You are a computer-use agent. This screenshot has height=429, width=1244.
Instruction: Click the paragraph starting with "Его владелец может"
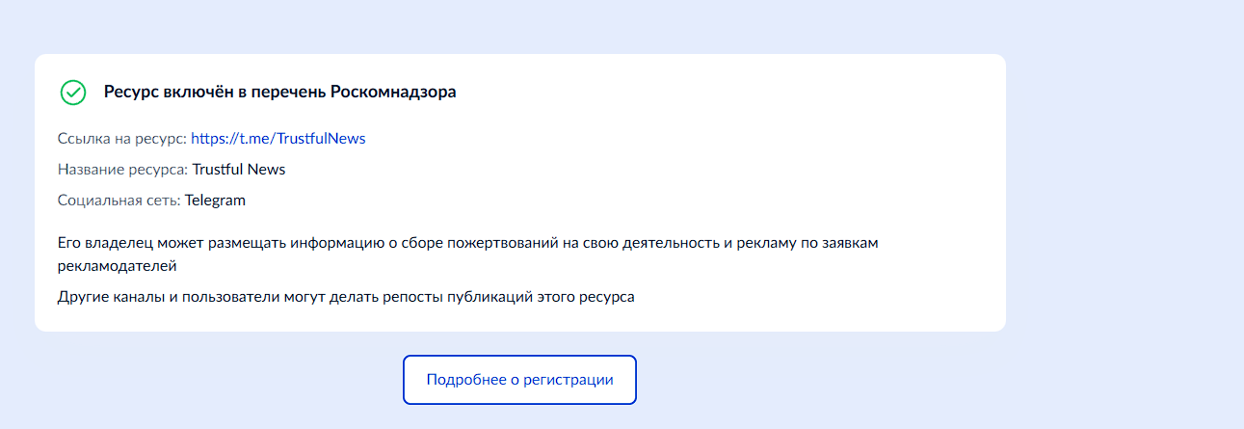467,243
